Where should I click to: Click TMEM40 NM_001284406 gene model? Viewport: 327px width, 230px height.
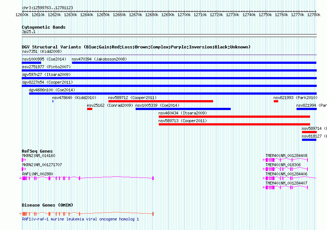[x=290, y=178]
